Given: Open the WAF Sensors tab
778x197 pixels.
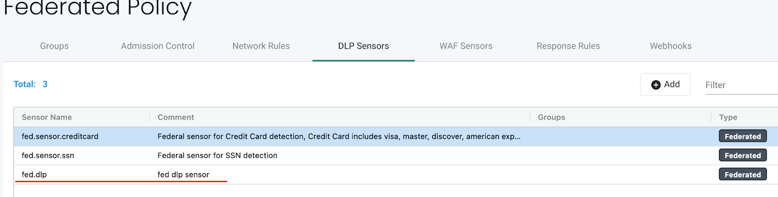Looking at the screenshot, I should (466, 46).
